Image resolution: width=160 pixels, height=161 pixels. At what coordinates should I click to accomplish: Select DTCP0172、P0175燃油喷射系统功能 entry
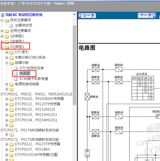pyautogui.click(x=30, y=139)
